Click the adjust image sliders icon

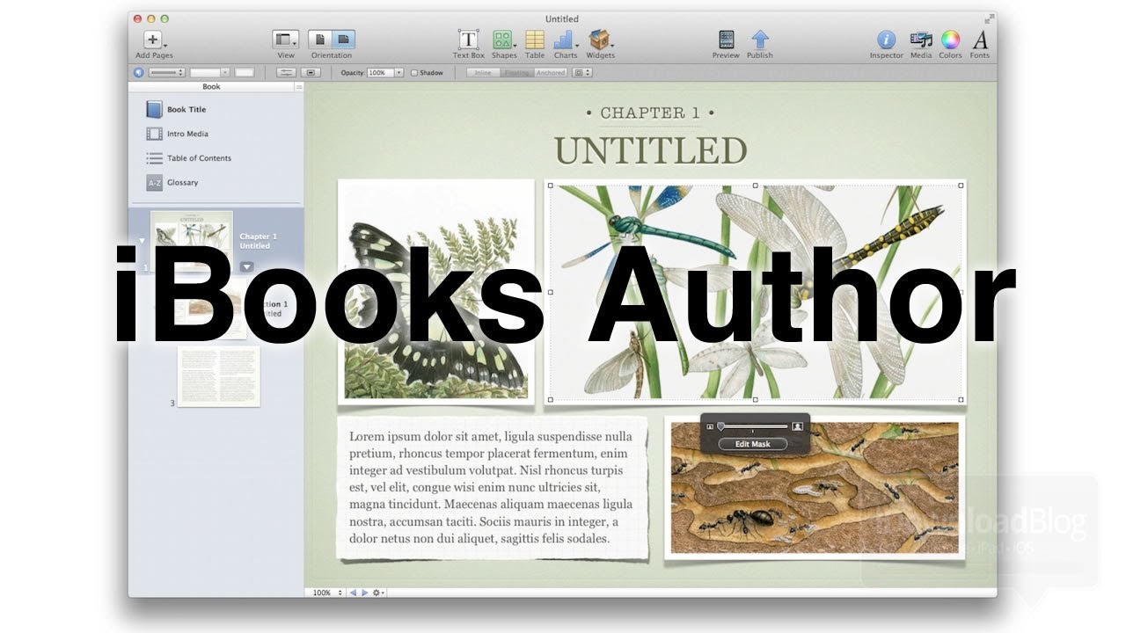coord(285,73)
